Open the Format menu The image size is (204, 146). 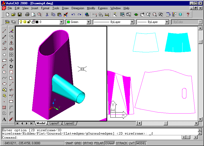pos(45,8)
